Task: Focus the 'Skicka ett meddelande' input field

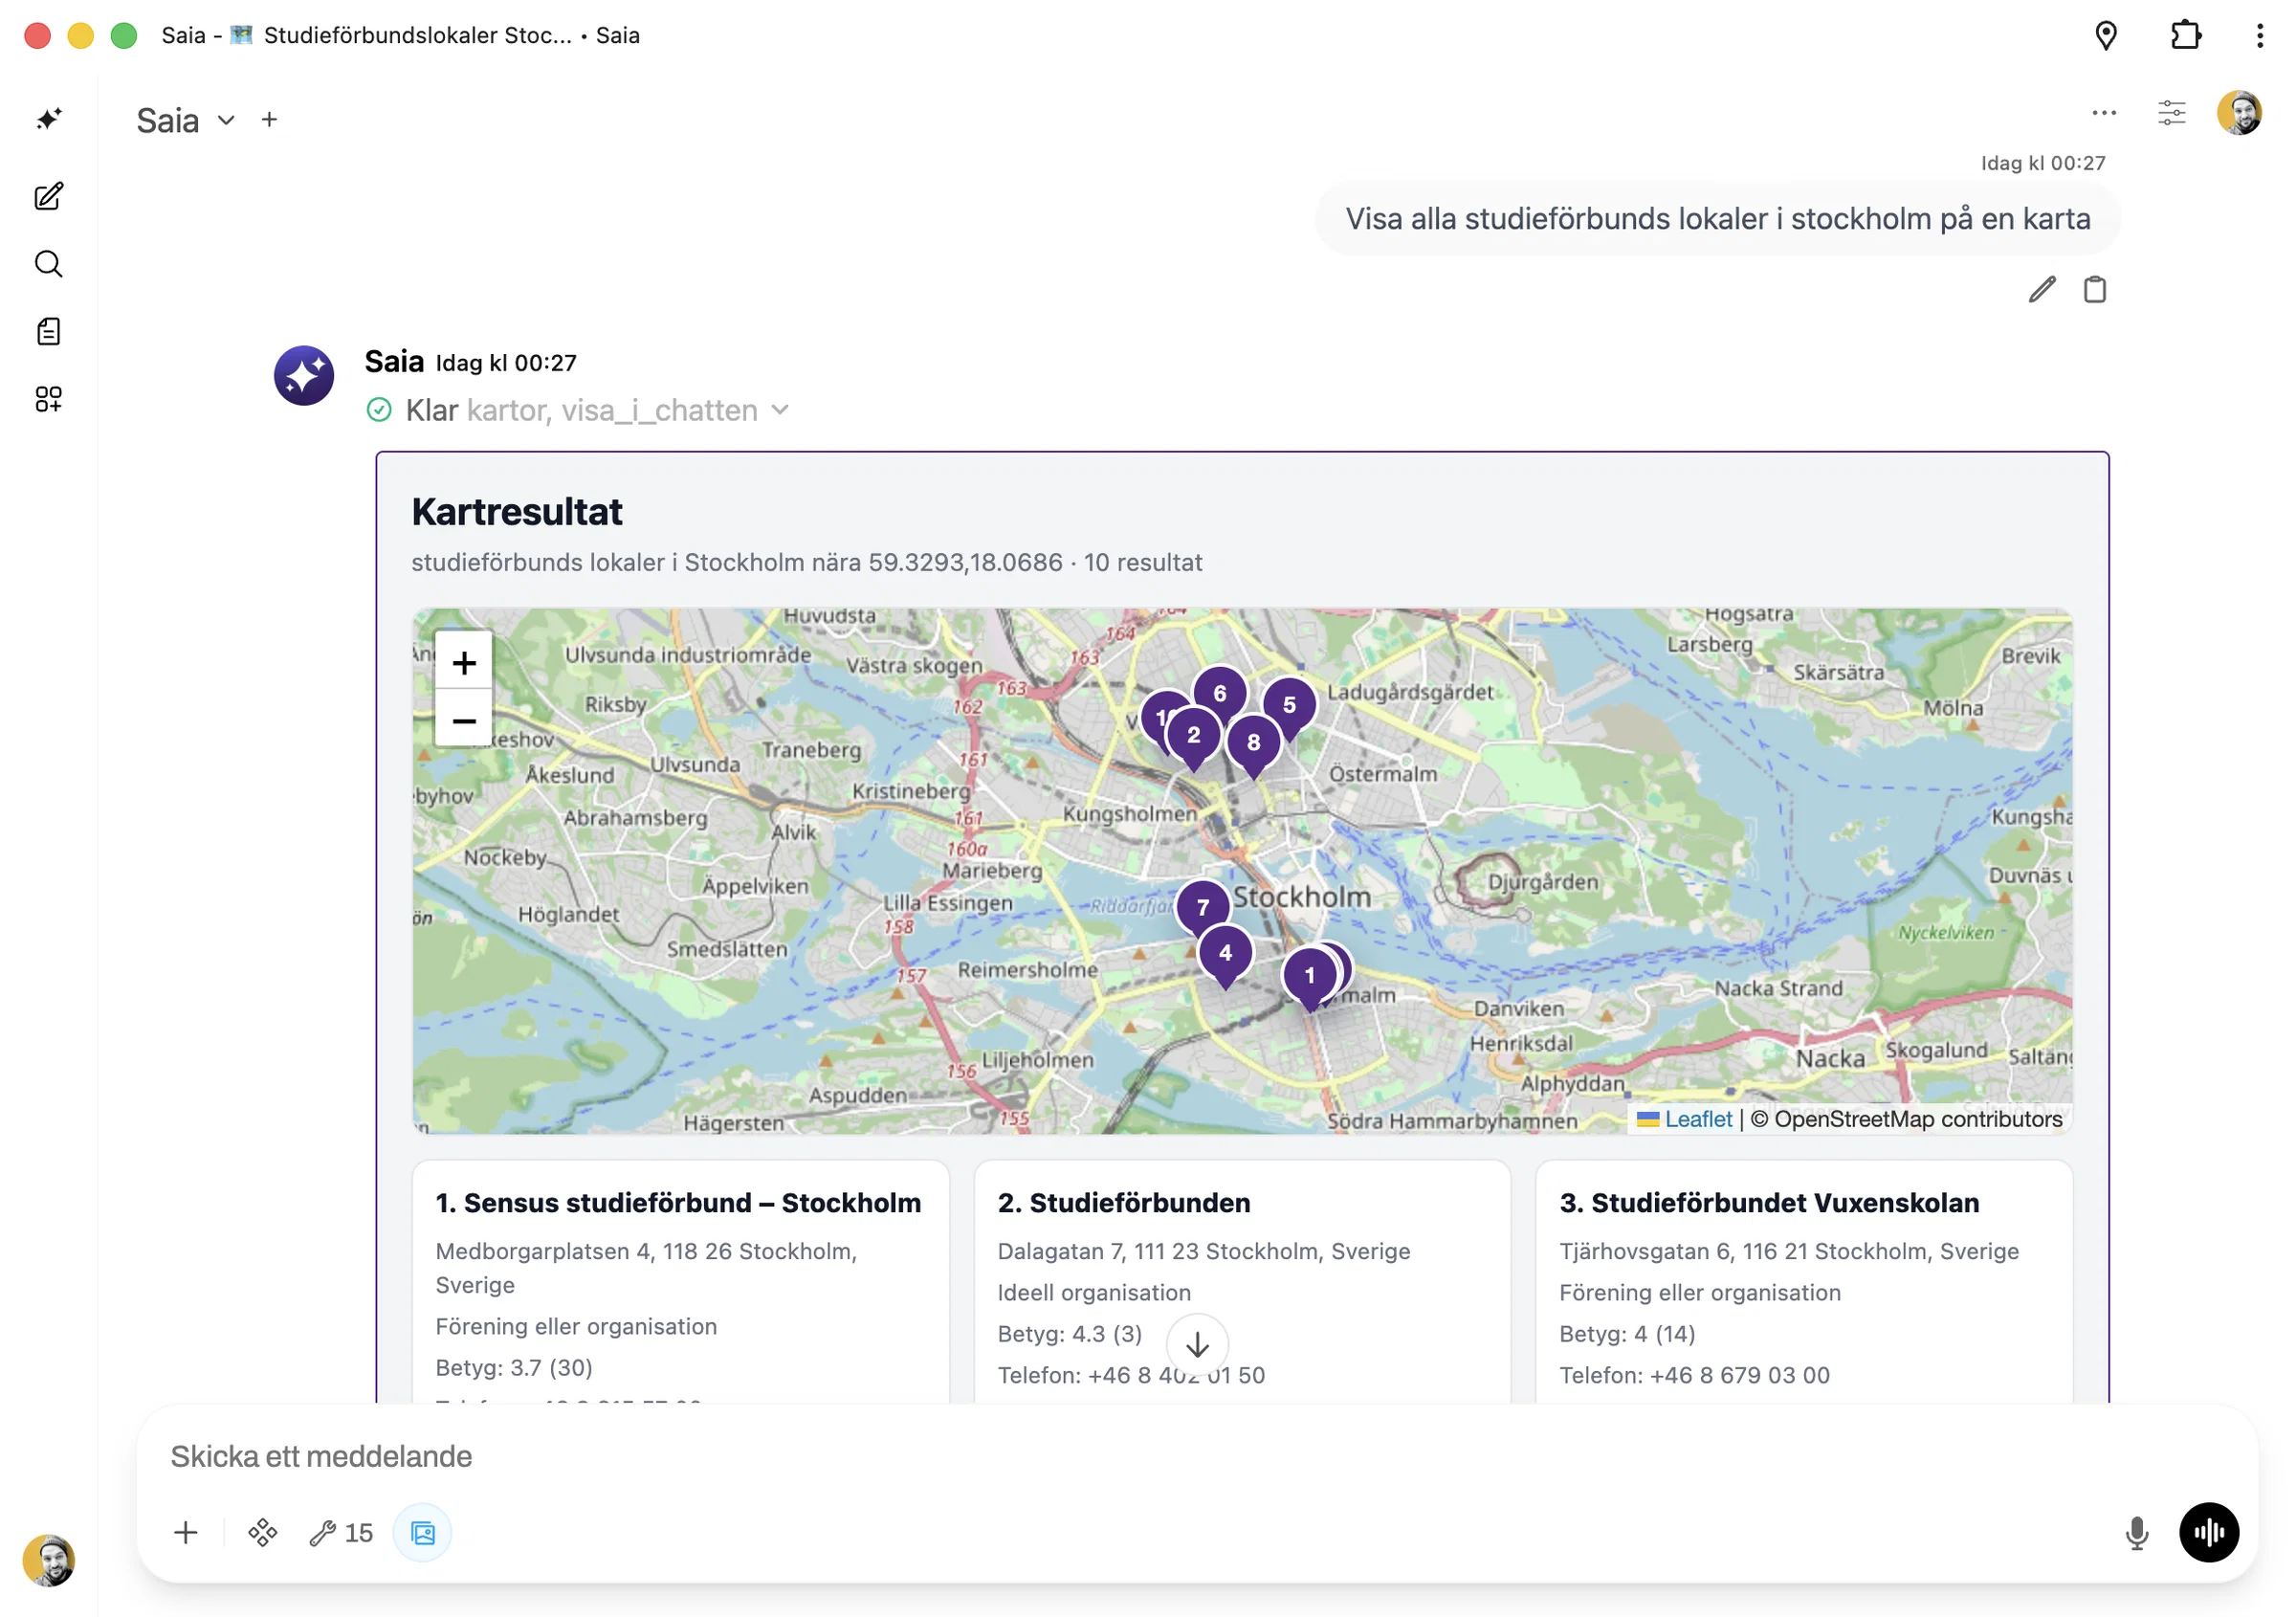Action: tap(1197, 1456)
